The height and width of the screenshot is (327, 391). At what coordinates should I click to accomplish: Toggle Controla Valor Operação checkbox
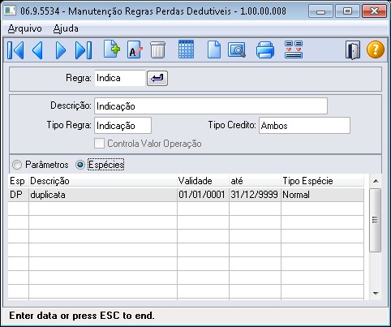99,144
